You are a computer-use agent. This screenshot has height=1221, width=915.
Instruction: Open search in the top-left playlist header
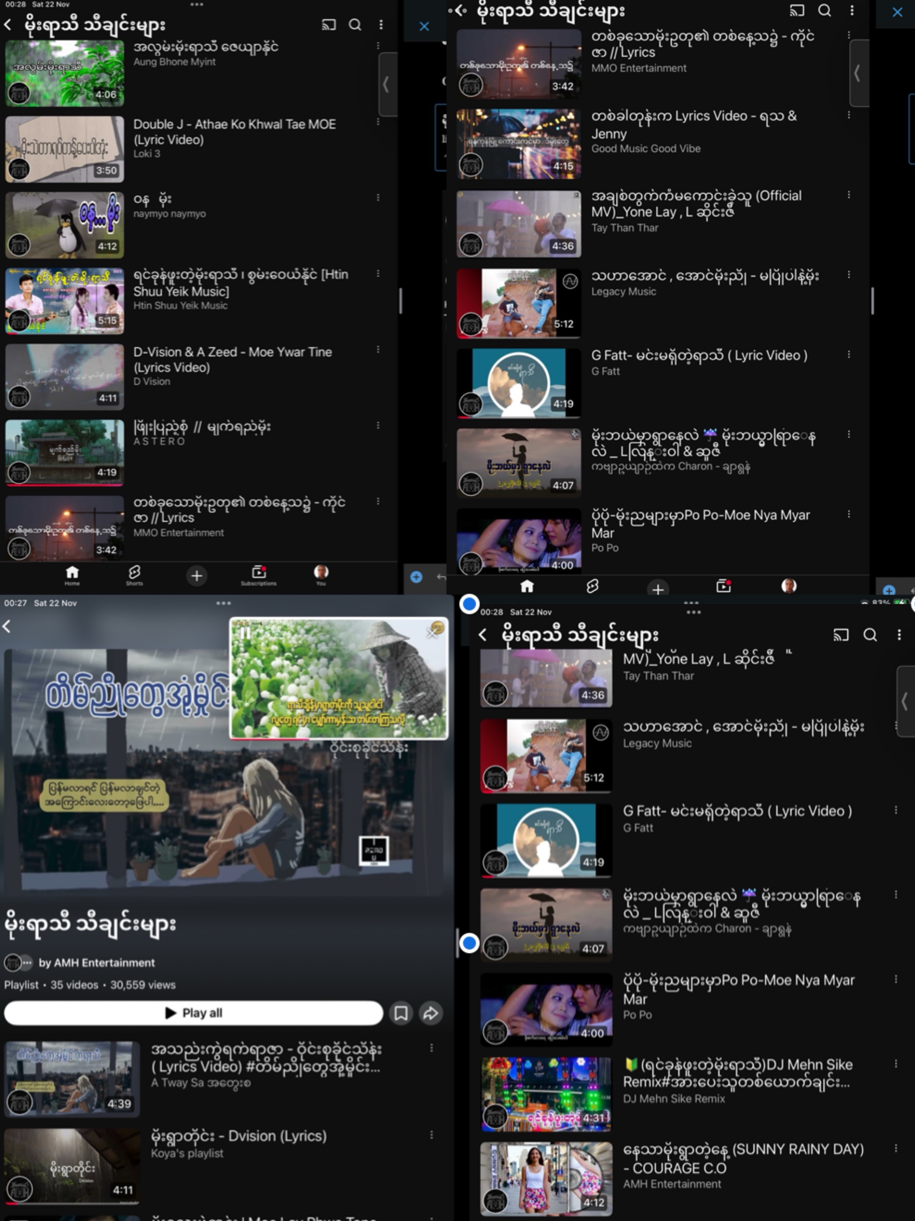pos(355,25)
